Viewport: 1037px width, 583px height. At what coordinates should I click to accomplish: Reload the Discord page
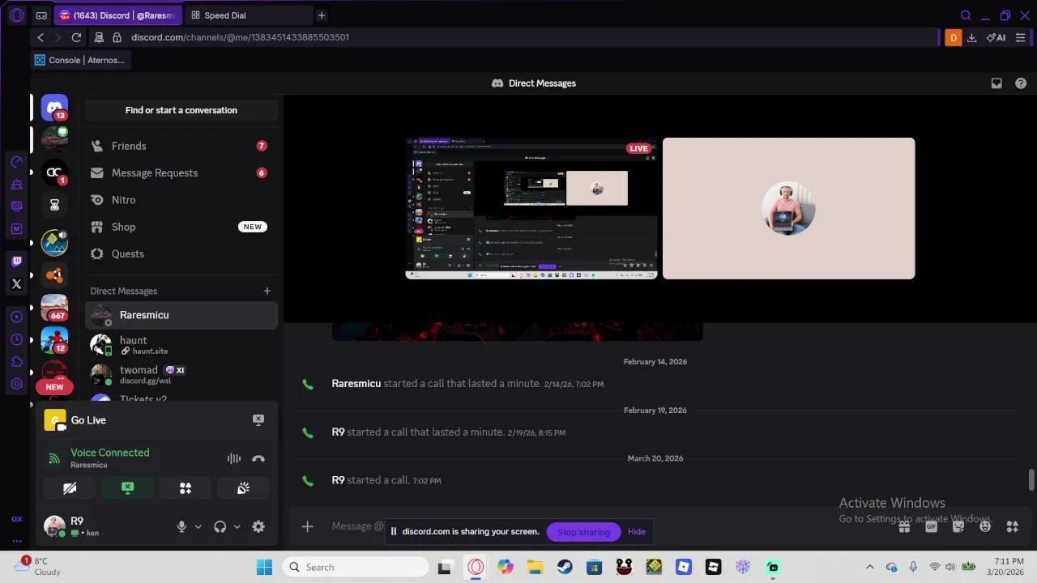tap(76, 37)
